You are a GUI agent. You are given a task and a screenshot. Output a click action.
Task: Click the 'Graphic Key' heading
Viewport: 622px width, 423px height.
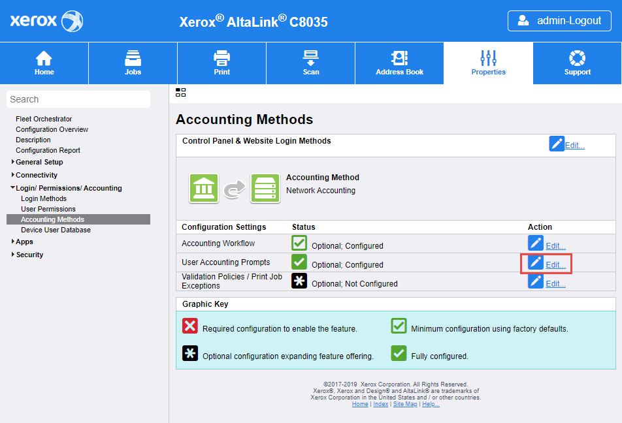click(205, 304)
